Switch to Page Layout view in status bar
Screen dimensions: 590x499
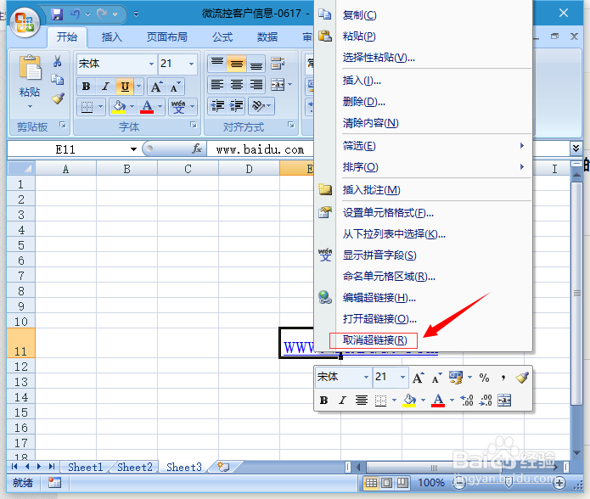pyautogui.click(x=386, y=483)
